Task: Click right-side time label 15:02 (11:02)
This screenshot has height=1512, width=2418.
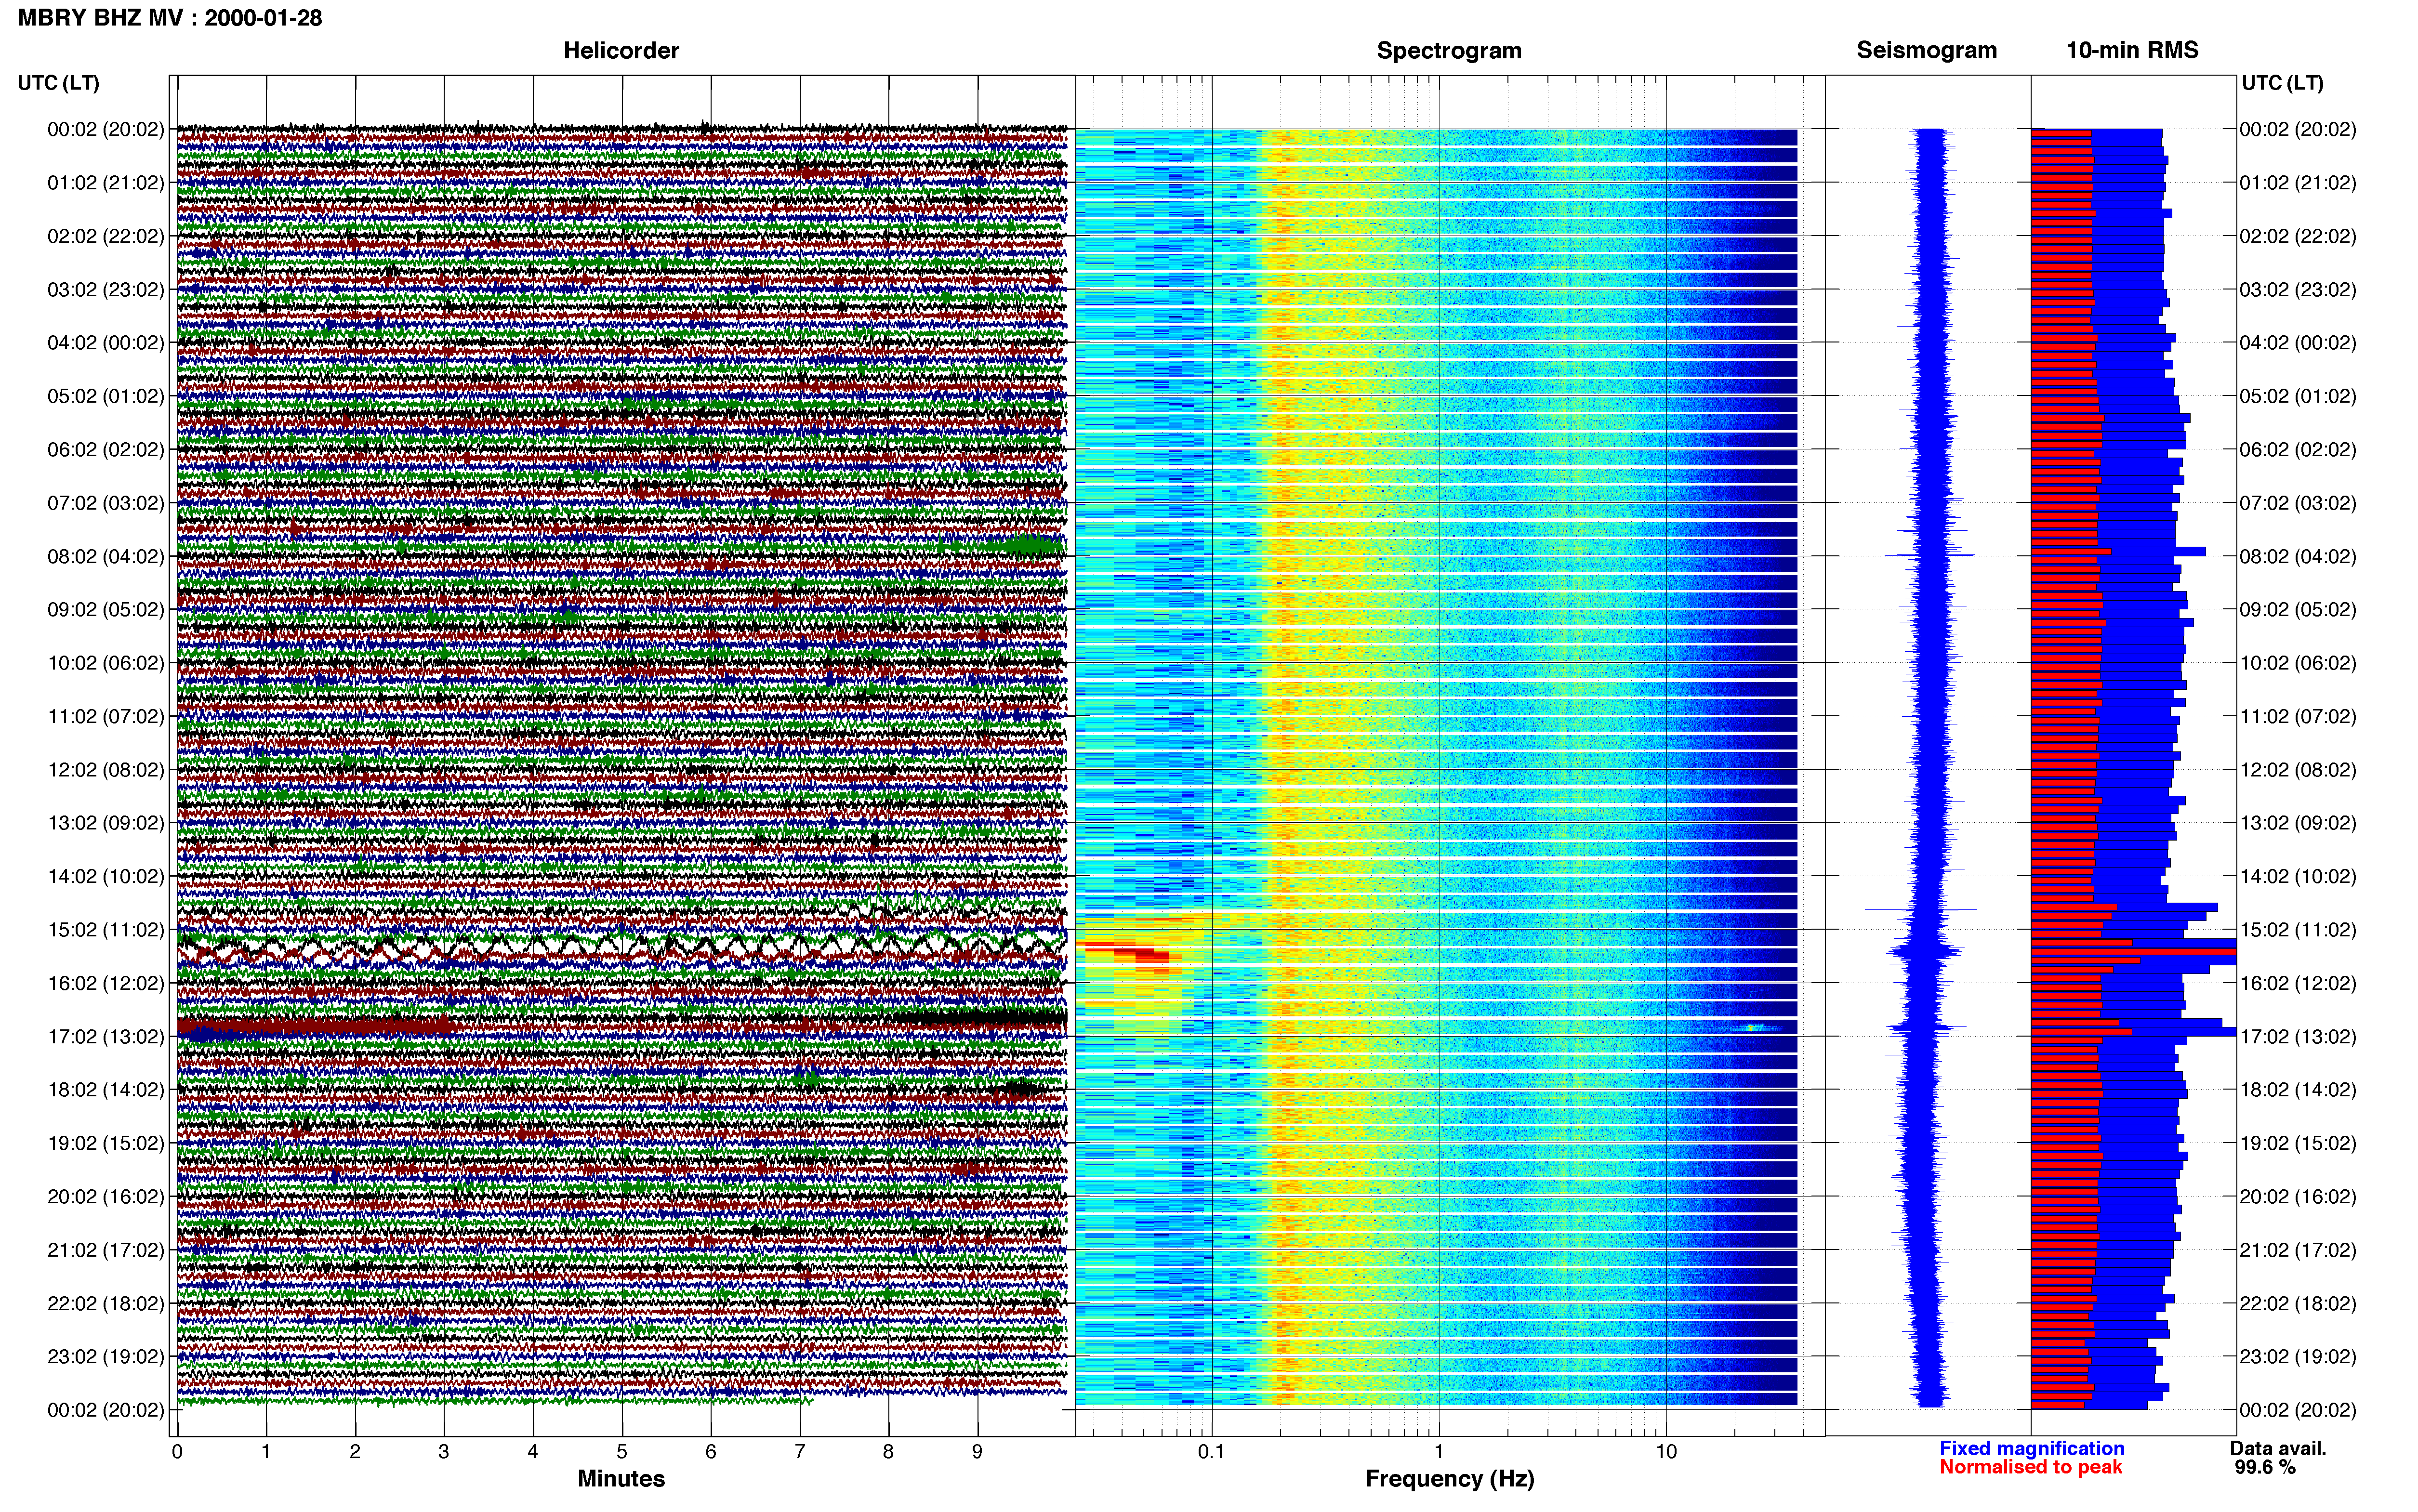Action: [2298, 930]
